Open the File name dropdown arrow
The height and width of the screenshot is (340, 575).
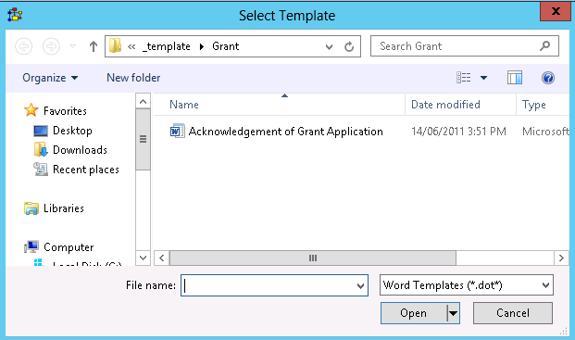pyautogui.click(x=360, y=285)
